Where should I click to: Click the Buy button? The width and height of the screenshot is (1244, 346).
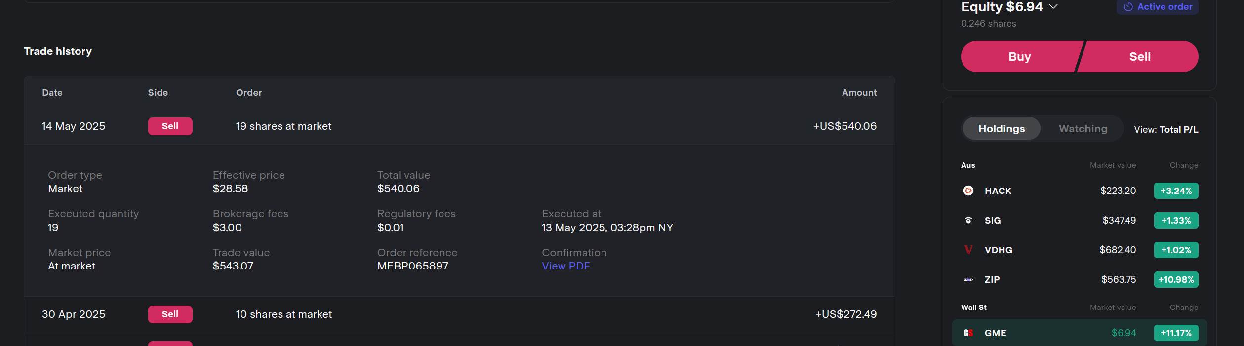(x=1019, y=56)
